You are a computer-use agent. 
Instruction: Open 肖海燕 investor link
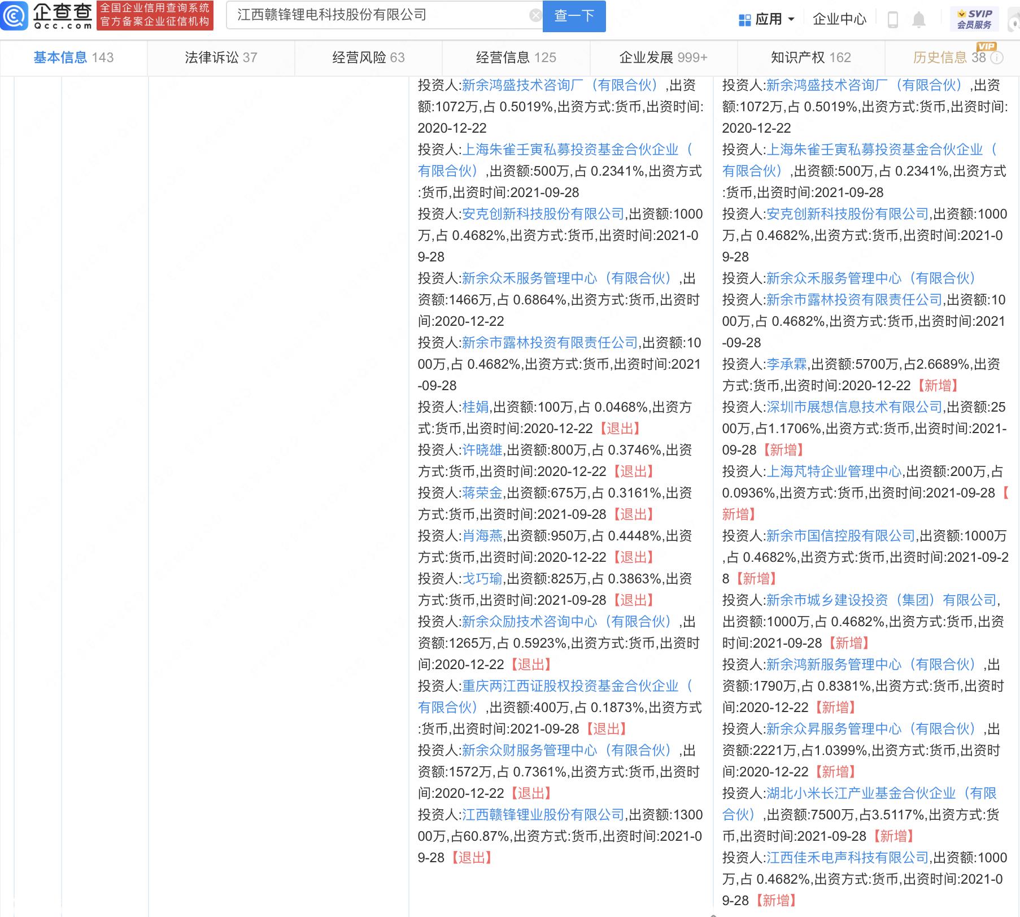tap(482, 536)
